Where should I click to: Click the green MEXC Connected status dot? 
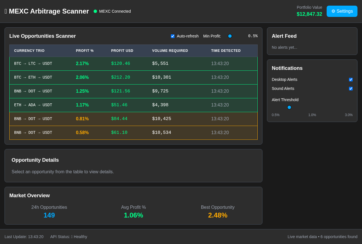point(95,11)
